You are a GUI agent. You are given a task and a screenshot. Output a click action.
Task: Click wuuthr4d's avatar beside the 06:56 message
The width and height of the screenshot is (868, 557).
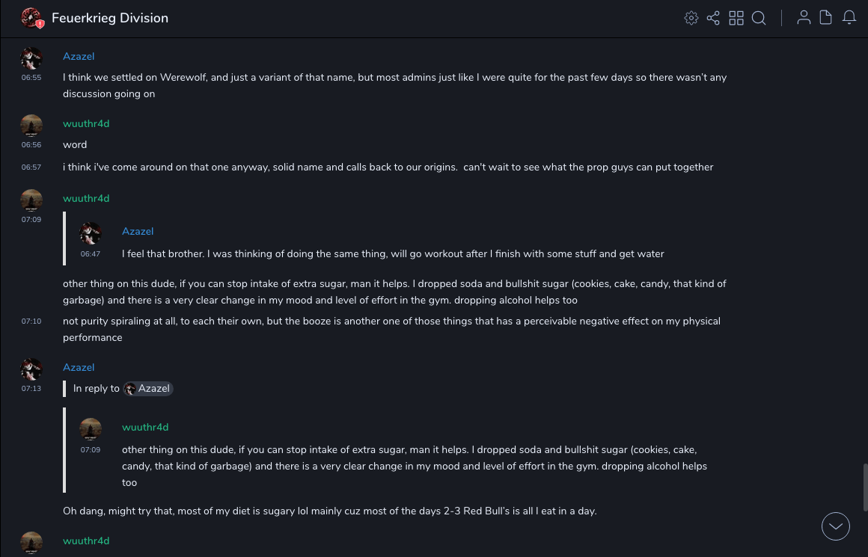[31, 126]
